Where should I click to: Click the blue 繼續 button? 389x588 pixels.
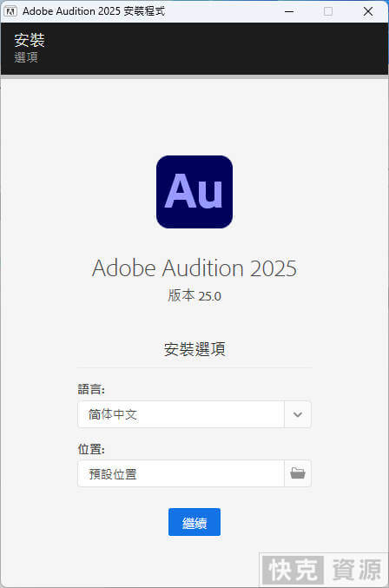[x=194, y=522]
